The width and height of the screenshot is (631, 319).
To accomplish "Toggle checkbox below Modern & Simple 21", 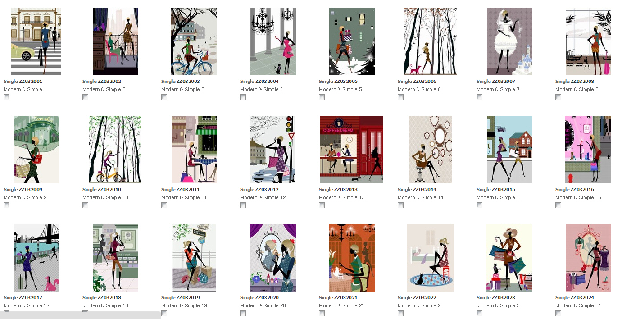I will [x=322, y=314].
